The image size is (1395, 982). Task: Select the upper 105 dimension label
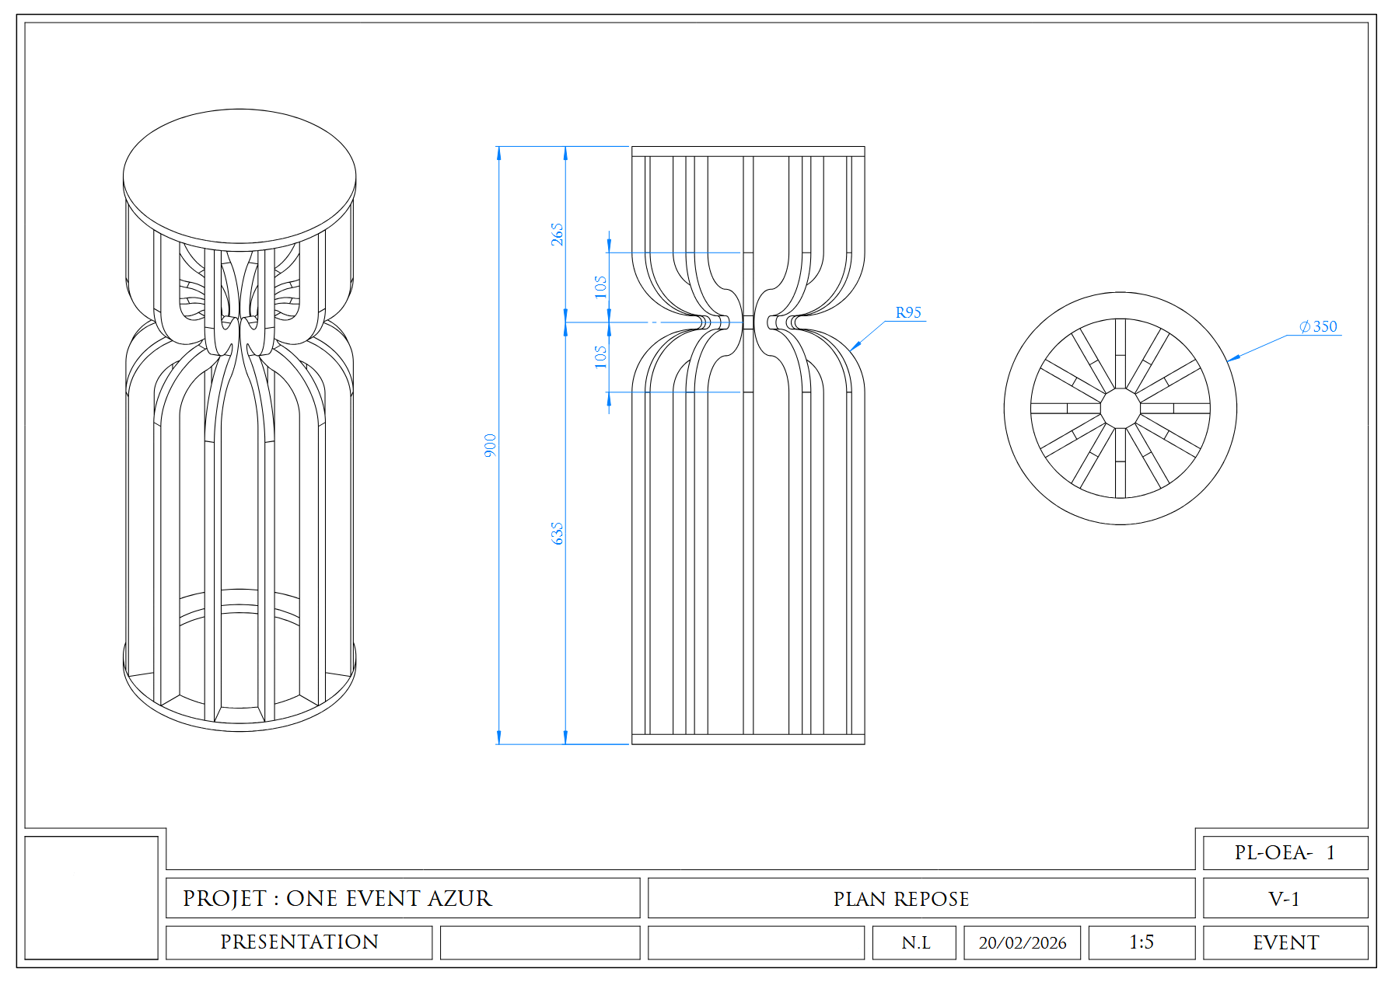pos(600,286)
